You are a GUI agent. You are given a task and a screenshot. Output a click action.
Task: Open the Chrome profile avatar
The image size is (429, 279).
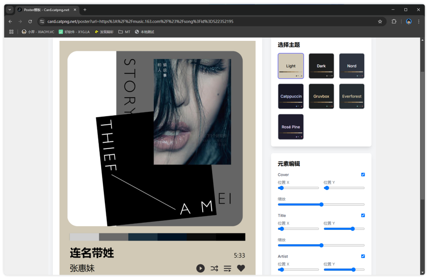click(x=409, y=21)
